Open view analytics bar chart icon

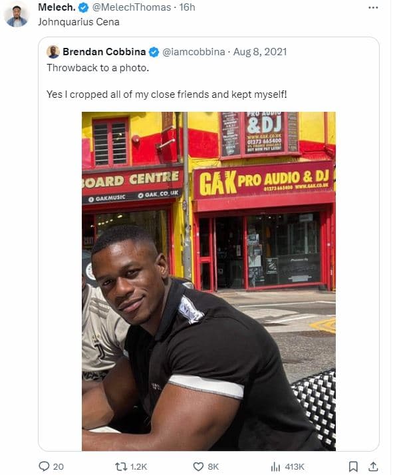pos(275,466)
